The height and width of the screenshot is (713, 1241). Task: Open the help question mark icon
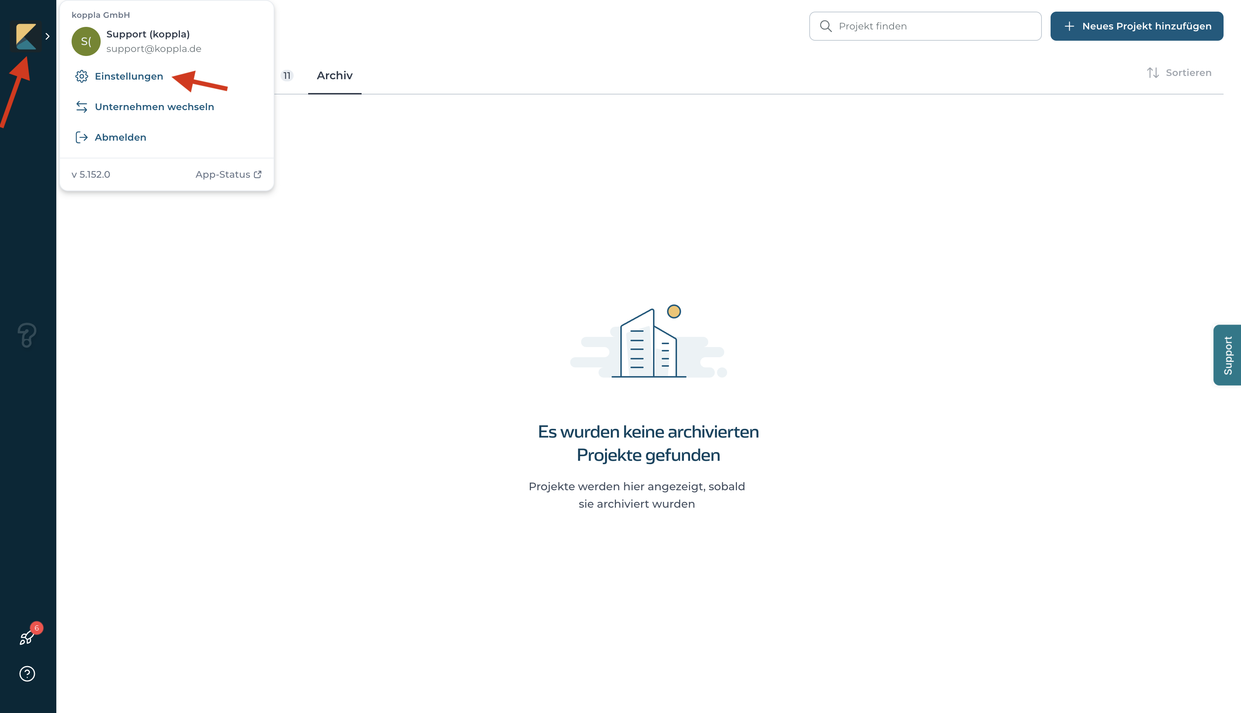point(27,674)
